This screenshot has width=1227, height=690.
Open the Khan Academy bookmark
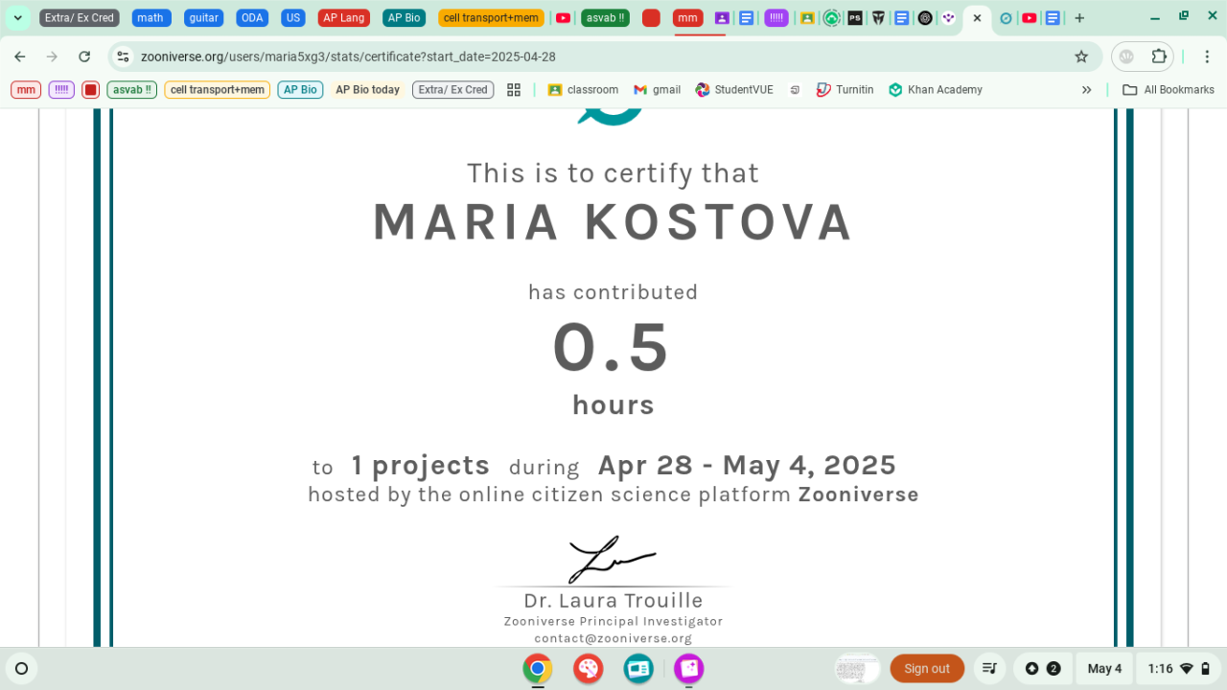click(x=936, y=90)
